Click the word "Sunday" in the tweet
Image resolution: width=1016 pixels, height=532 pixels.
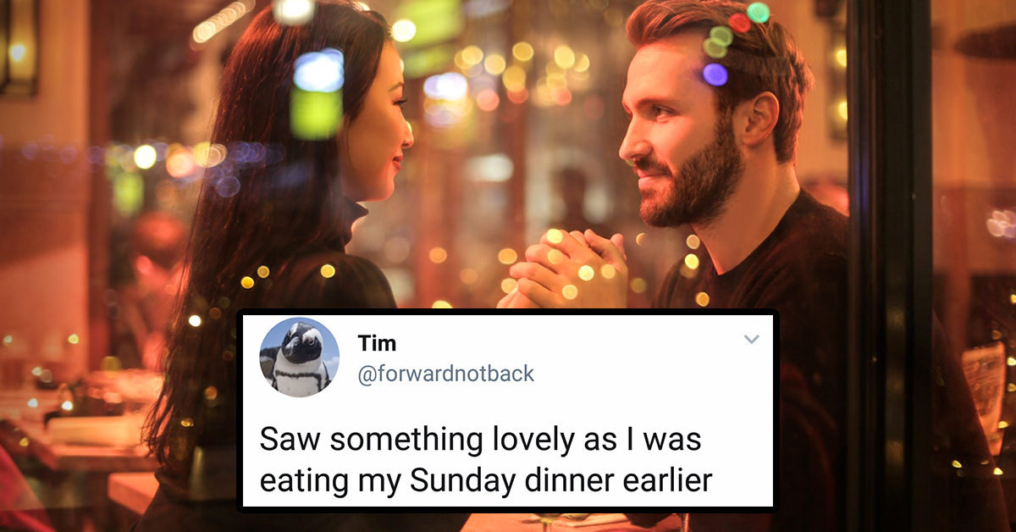pyautogui.click(x=456, y=480)
